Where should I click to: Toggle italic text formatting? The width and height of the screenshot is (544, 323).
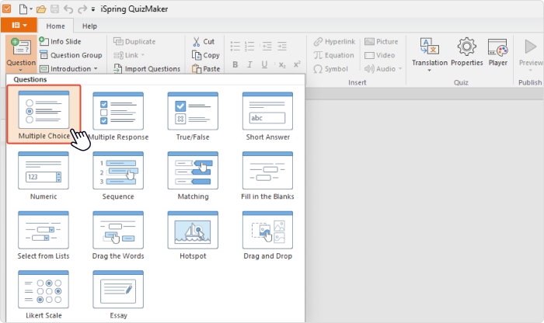click(x=249, y=64)
